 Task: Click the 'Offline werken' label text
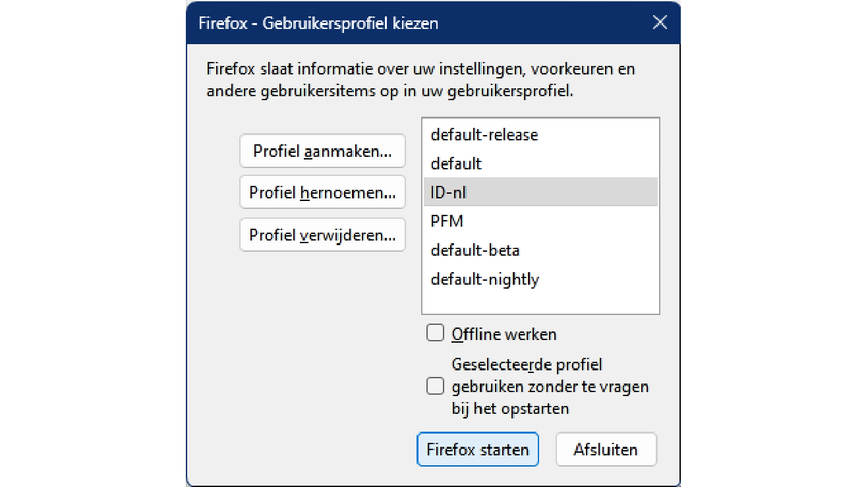click(x=504, y=334)
